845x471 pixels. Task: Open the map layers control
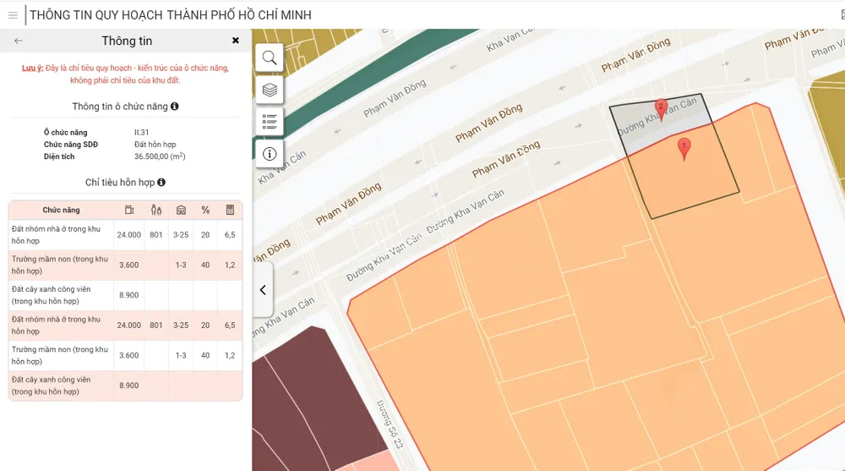[x=270, y=90]
